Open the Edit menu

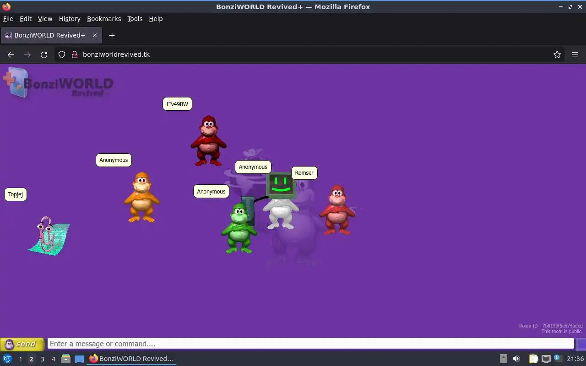point(26,19)
